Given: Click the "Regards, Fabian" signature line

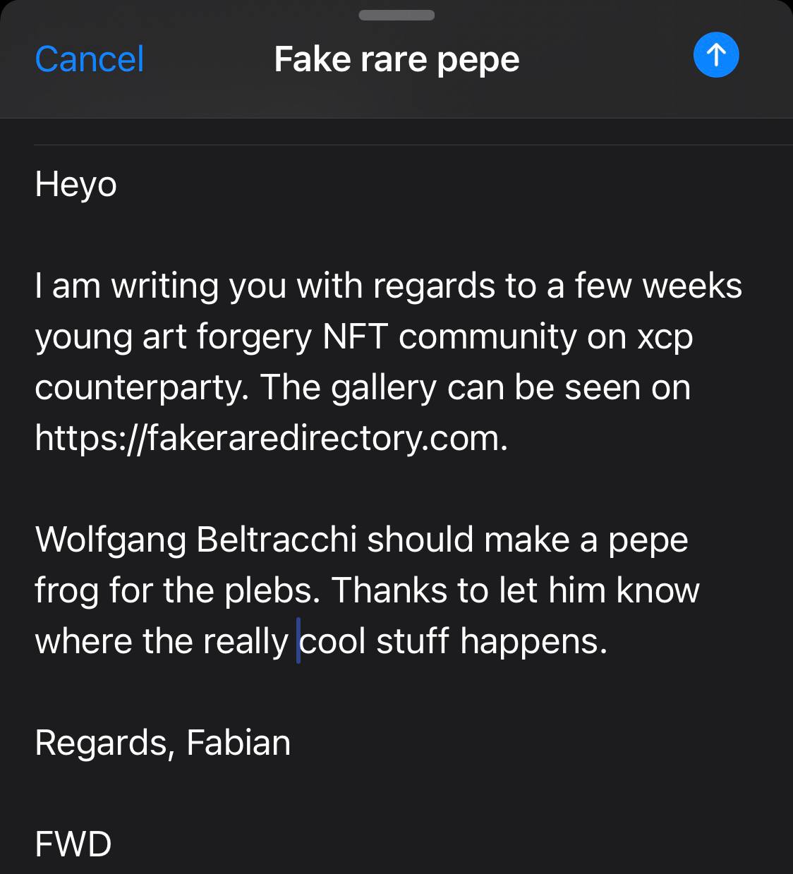Looking at the screenshot, I should point(163,743).
